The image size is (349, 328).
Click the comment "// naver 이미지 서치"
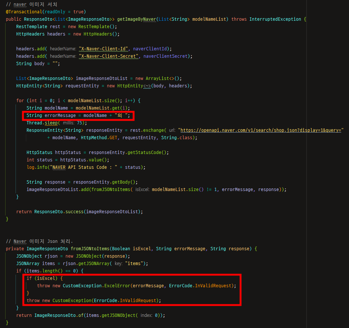[x=31, y=4]
